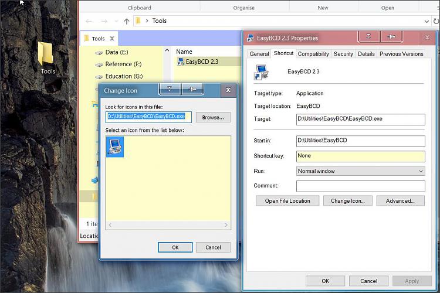Click the Start in field
The height and width of the screenshot is (293, 440).
361,141
